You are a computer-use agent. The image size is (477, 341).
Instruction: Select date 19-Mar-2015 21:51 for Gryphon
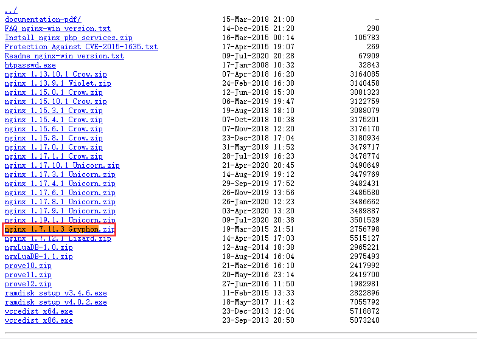(258, 229)
